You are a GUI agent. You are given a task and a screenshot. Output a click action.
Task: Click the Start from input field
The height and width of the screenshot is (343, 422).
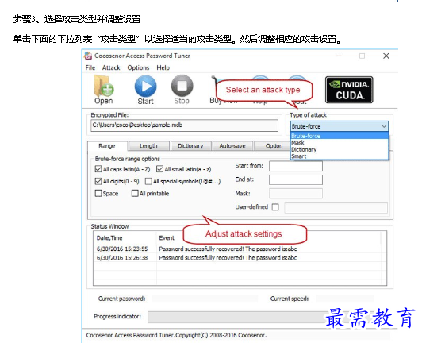tap(296, 166)
